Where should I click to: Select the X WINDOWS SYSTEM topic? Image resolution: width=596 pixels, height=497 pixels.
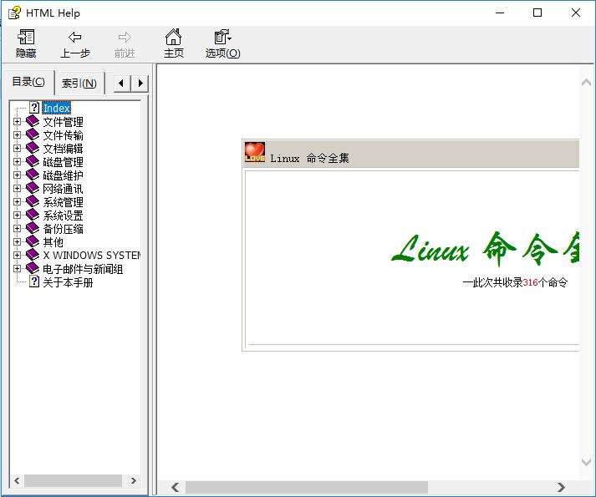coord(92,255)
